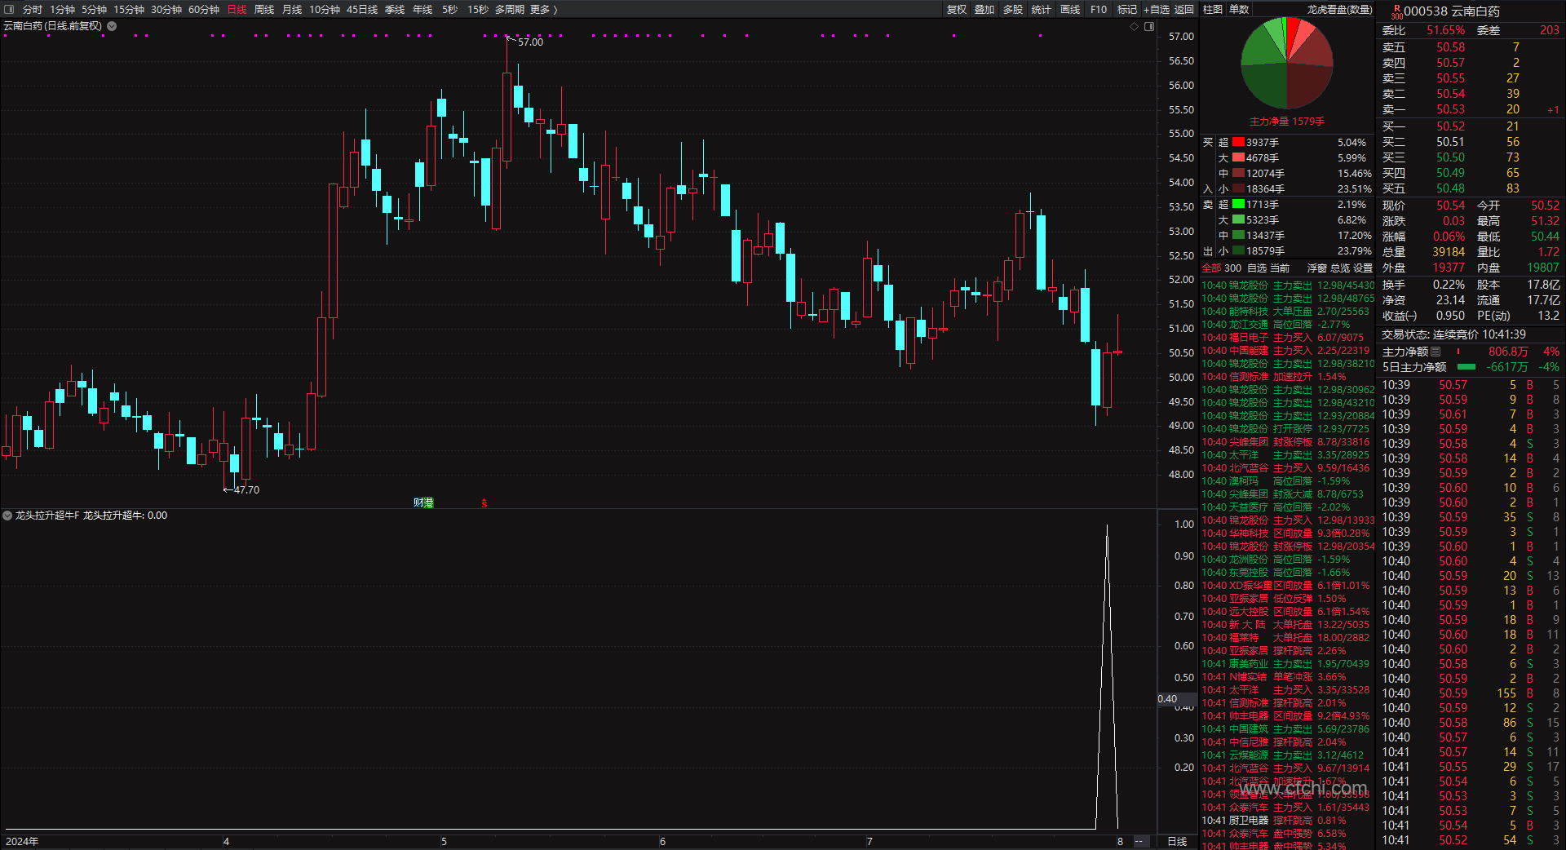Toggle 柱图 bar chart mode
This screenshot has width=1566, height=850.
pyautogui.click(x=1213, y=10)
